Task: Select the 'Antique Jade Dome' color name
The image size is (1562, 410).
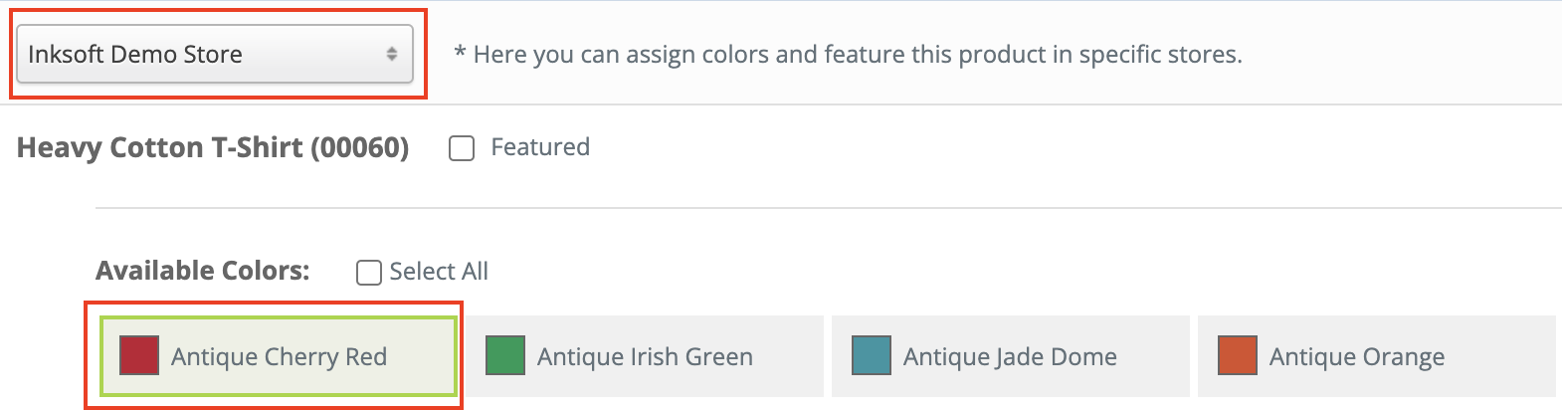Action: pos(1010,356)
